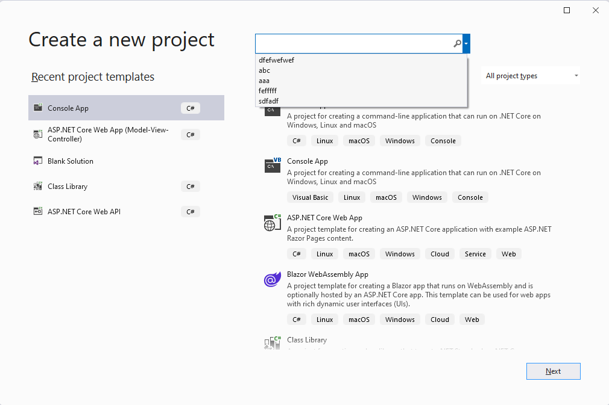Click C# badge of recent Class Library
This screenshot has width=609, height=405.
click(191, 187)
